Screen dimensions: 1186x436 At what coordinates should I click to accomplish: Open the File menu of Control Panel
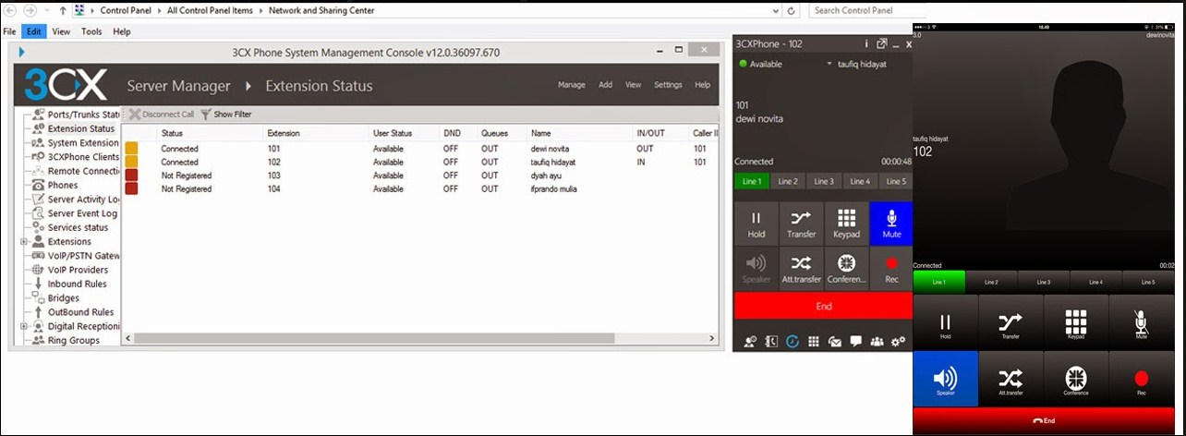pyautogui.click(x=10, y=31)
